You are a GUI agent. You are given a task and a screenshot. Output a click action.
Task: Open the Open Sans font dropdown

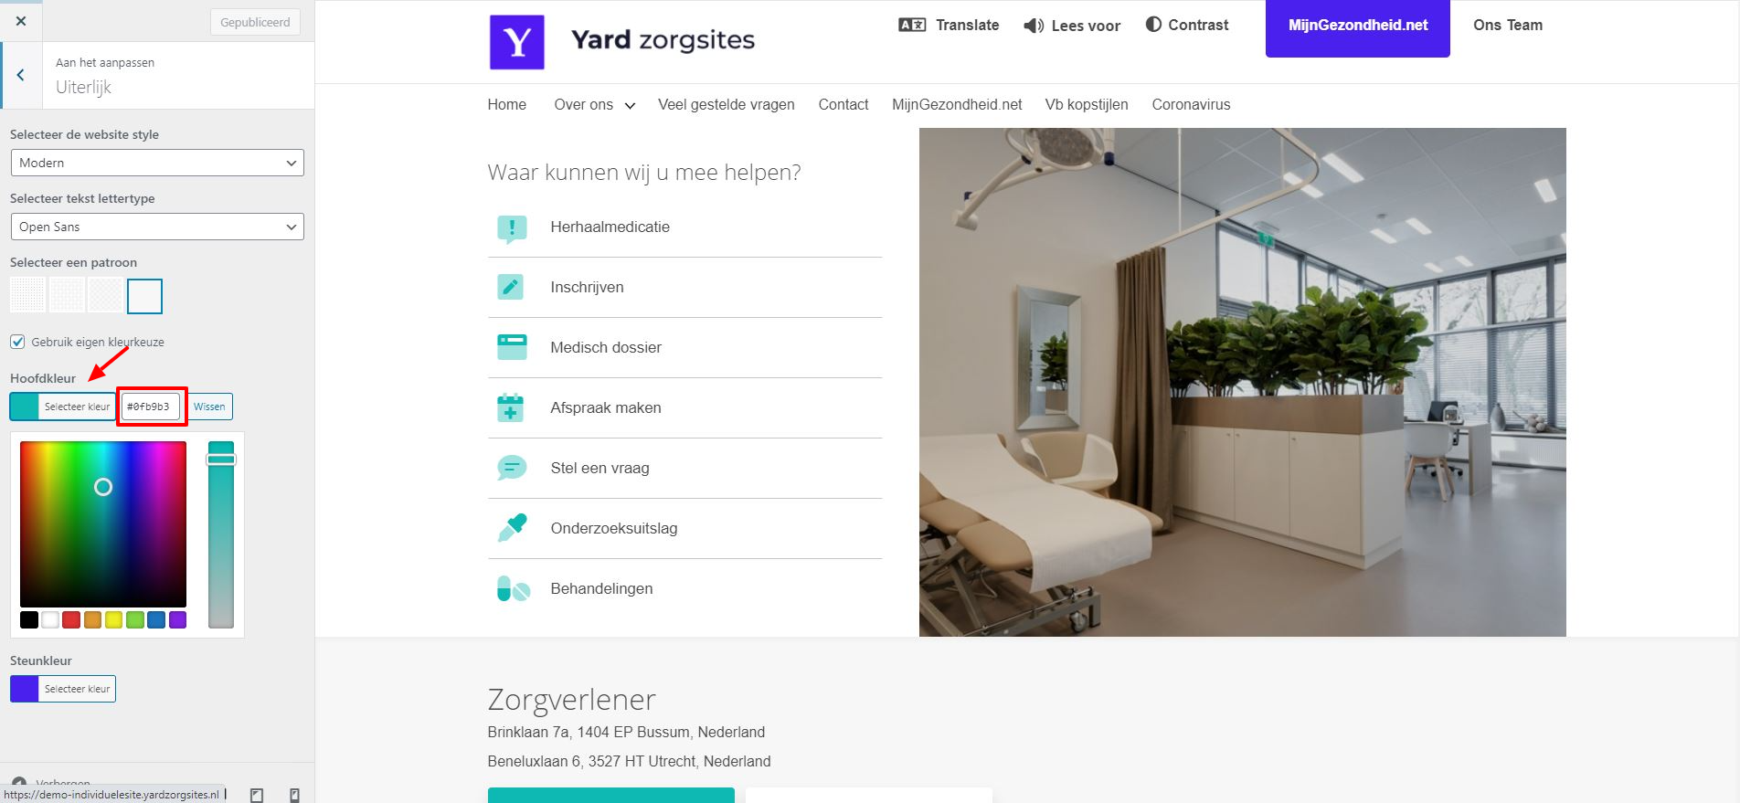[157, 227]
